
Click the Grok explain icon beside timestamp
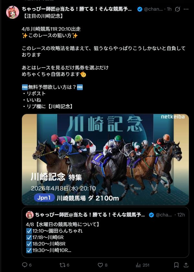pos(178,9)
